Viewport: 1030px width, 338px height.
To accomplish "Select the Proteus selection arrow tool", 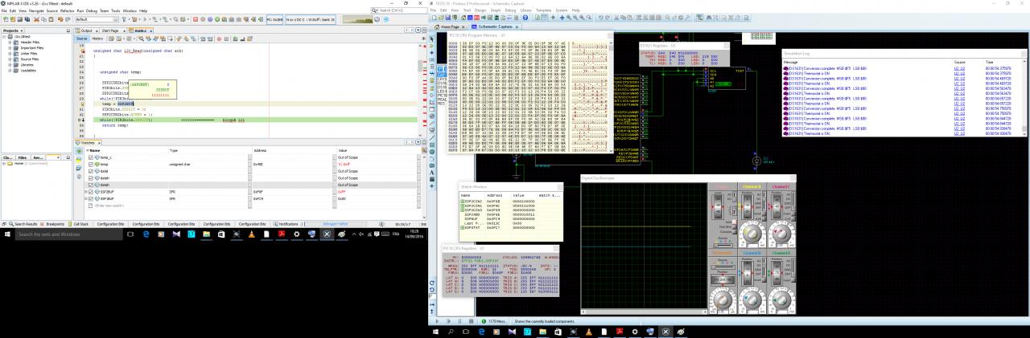I will pos(431,39).
